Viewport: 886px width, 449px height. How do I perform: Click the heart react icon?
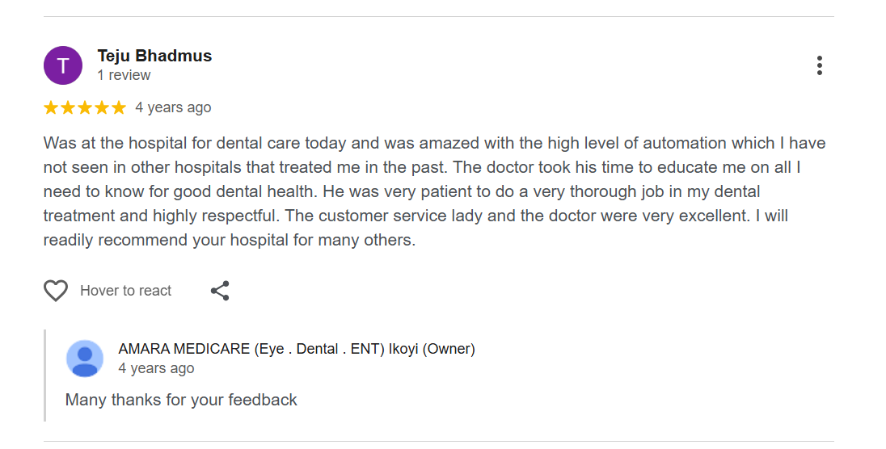tap(56, 291)
